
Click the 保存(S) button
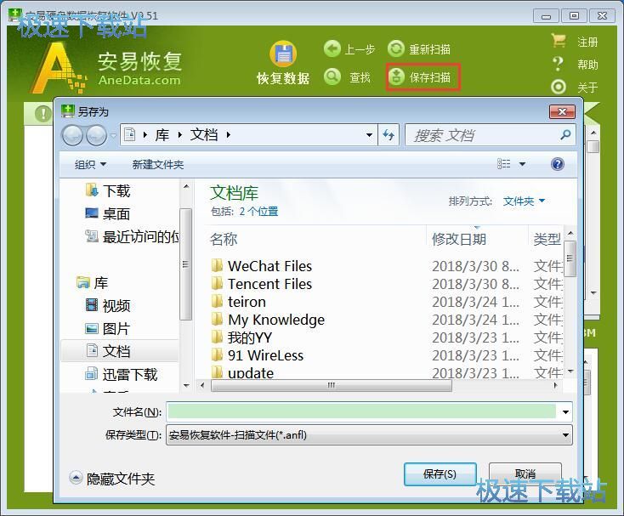(x=440, y=474)
